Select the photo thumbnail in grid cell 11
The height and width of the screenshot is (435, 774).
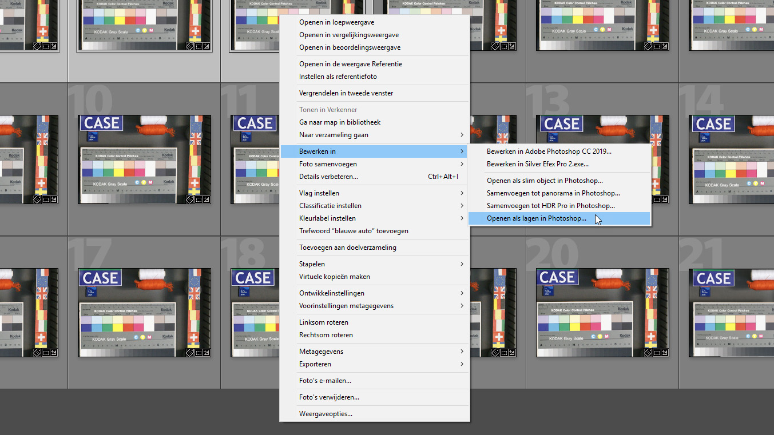pos(255,159)
